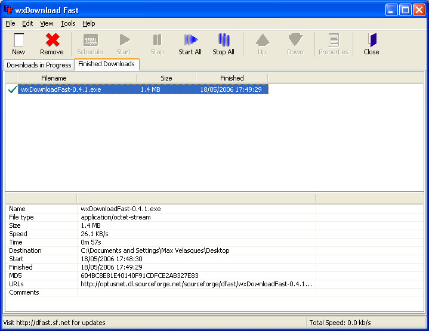Click the wxDownload Fast title bar logo

8,10
